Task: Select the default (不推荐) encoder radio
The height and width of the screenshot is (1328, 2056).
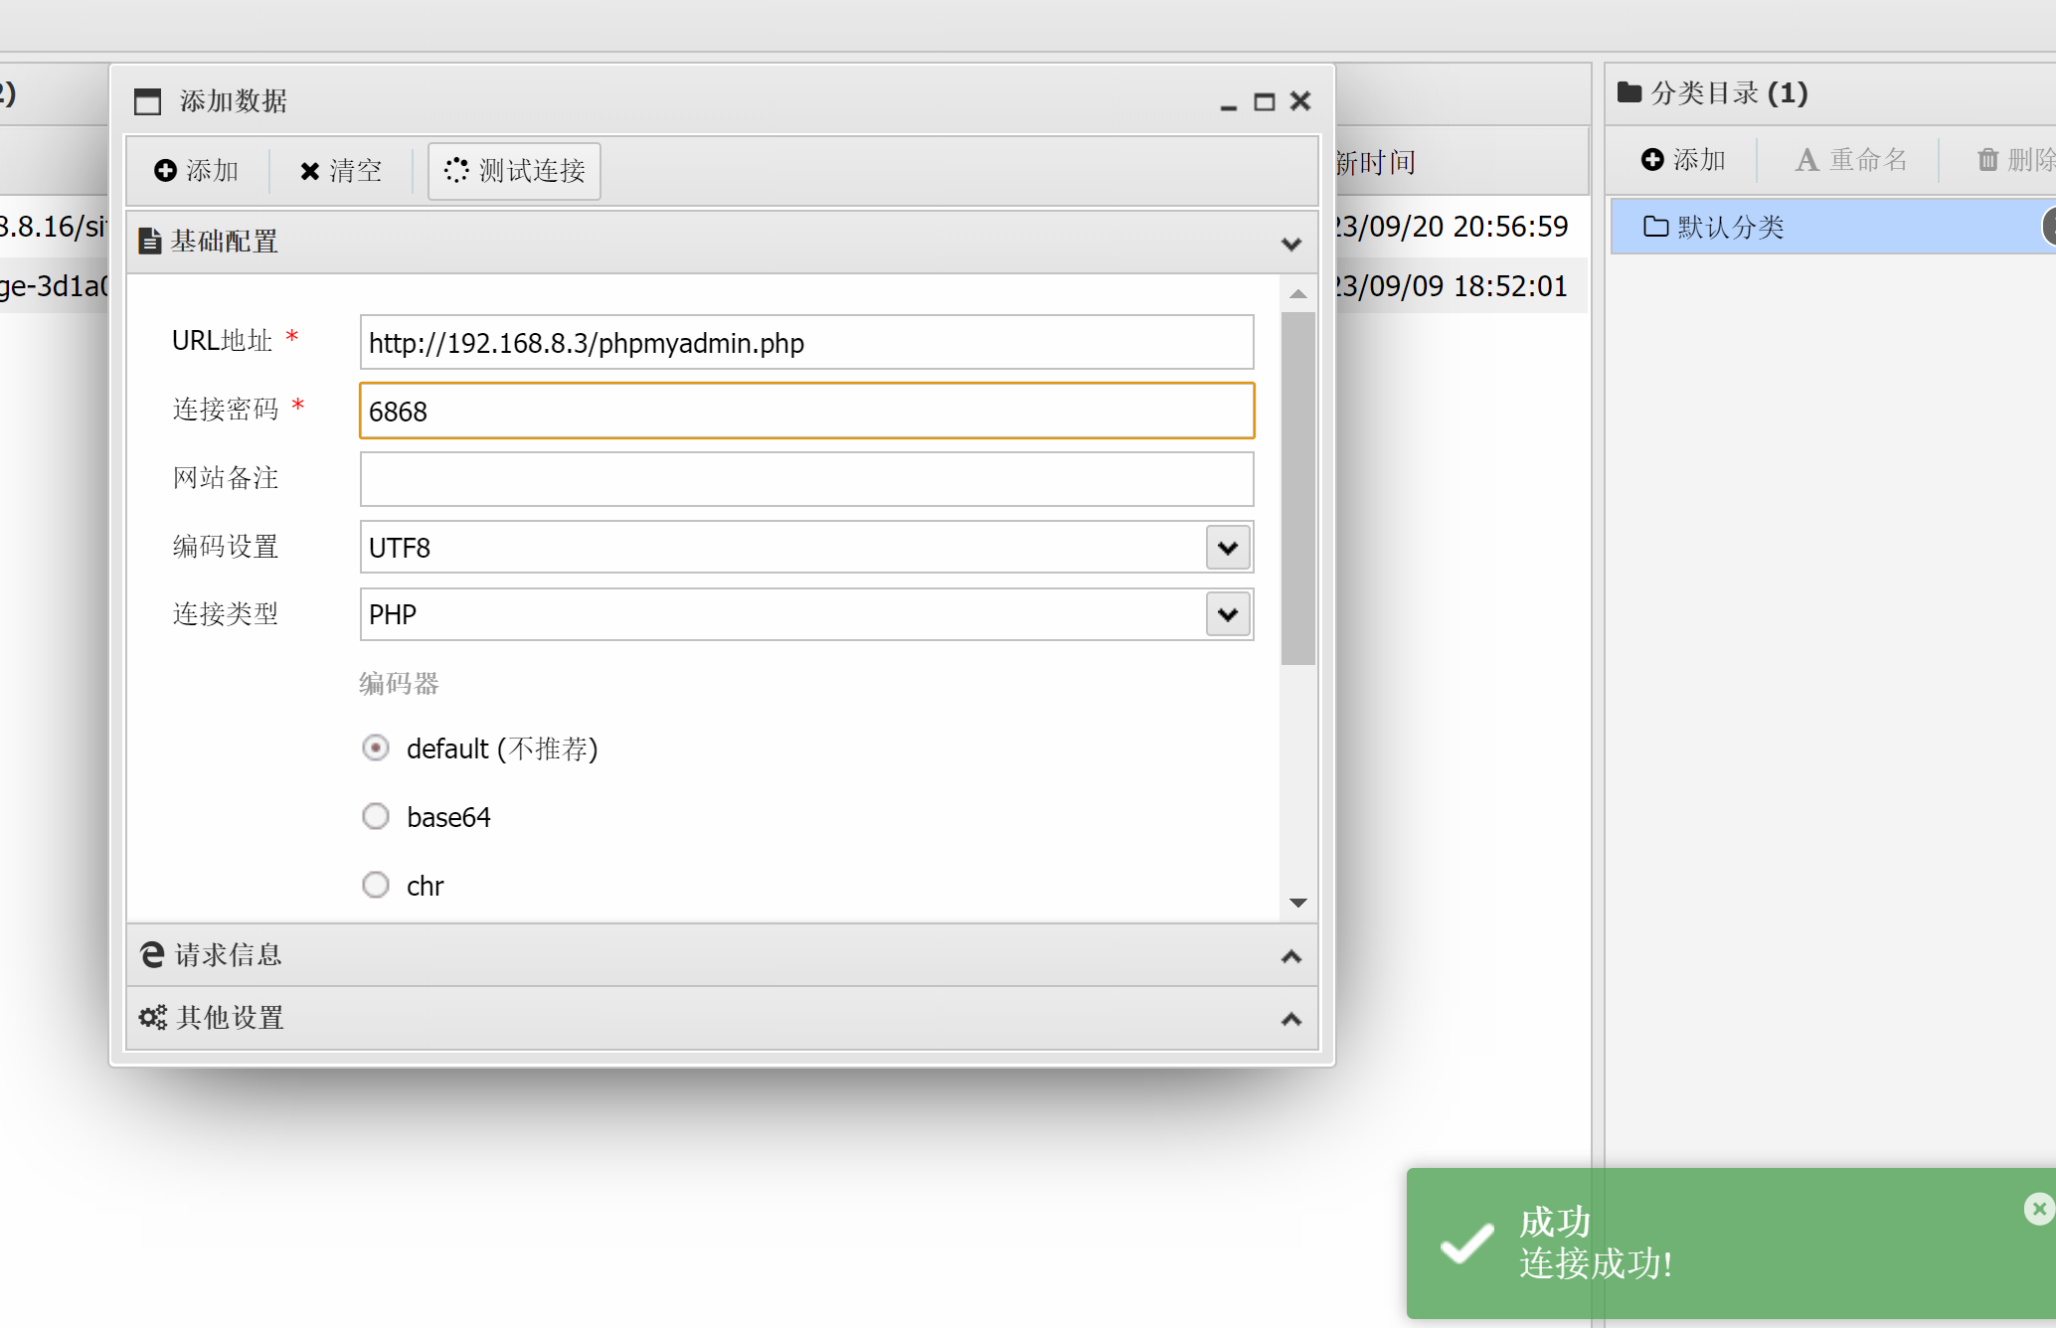Action: coord(375,747)
